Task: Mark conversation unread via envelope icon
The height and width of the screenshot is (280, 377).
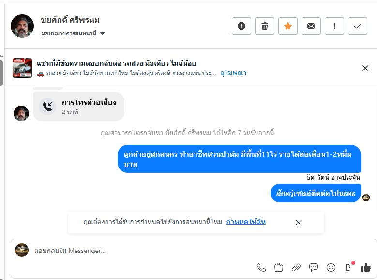Action: tap(311, 26)
